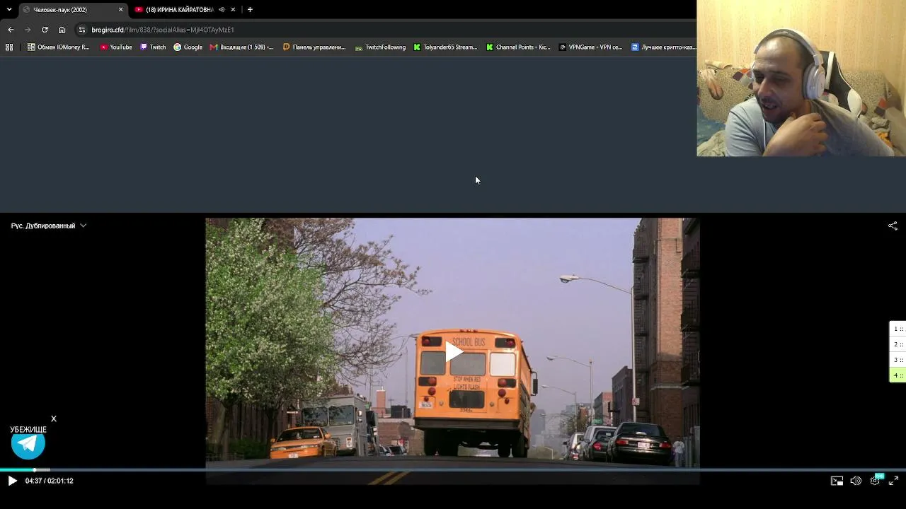Open the YouTube bookmark
The height and width of the screenshot is (509, 906).
[116, 47]
